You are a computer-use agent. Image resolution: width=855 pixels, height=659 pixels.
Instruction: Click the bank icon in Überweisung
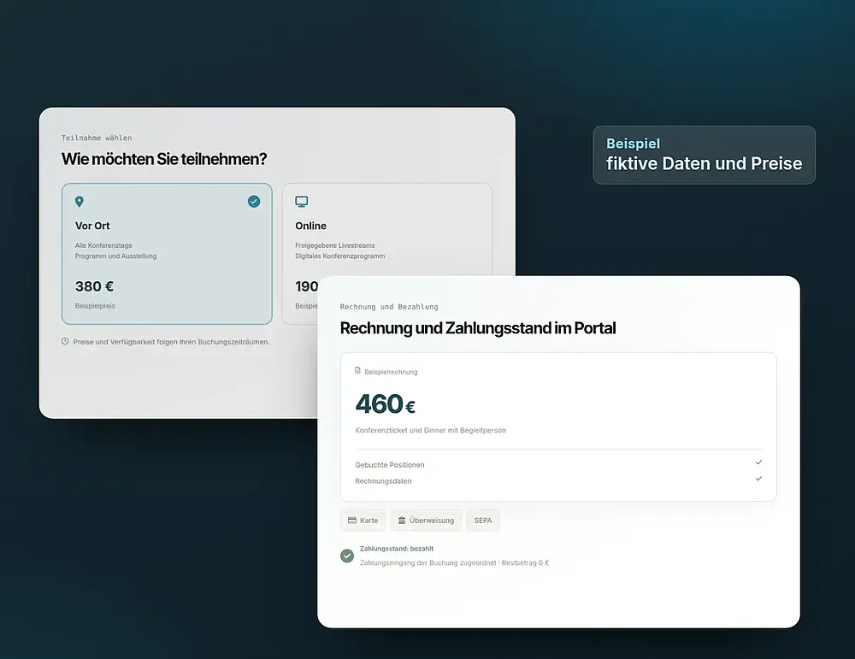402,521
